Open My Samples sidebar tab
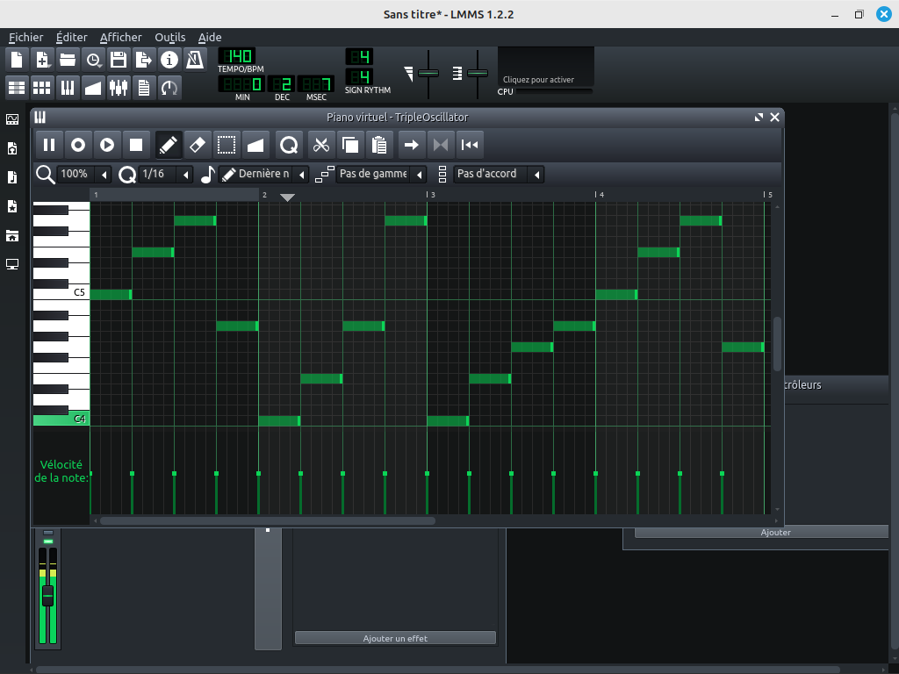 pos(12,177)
